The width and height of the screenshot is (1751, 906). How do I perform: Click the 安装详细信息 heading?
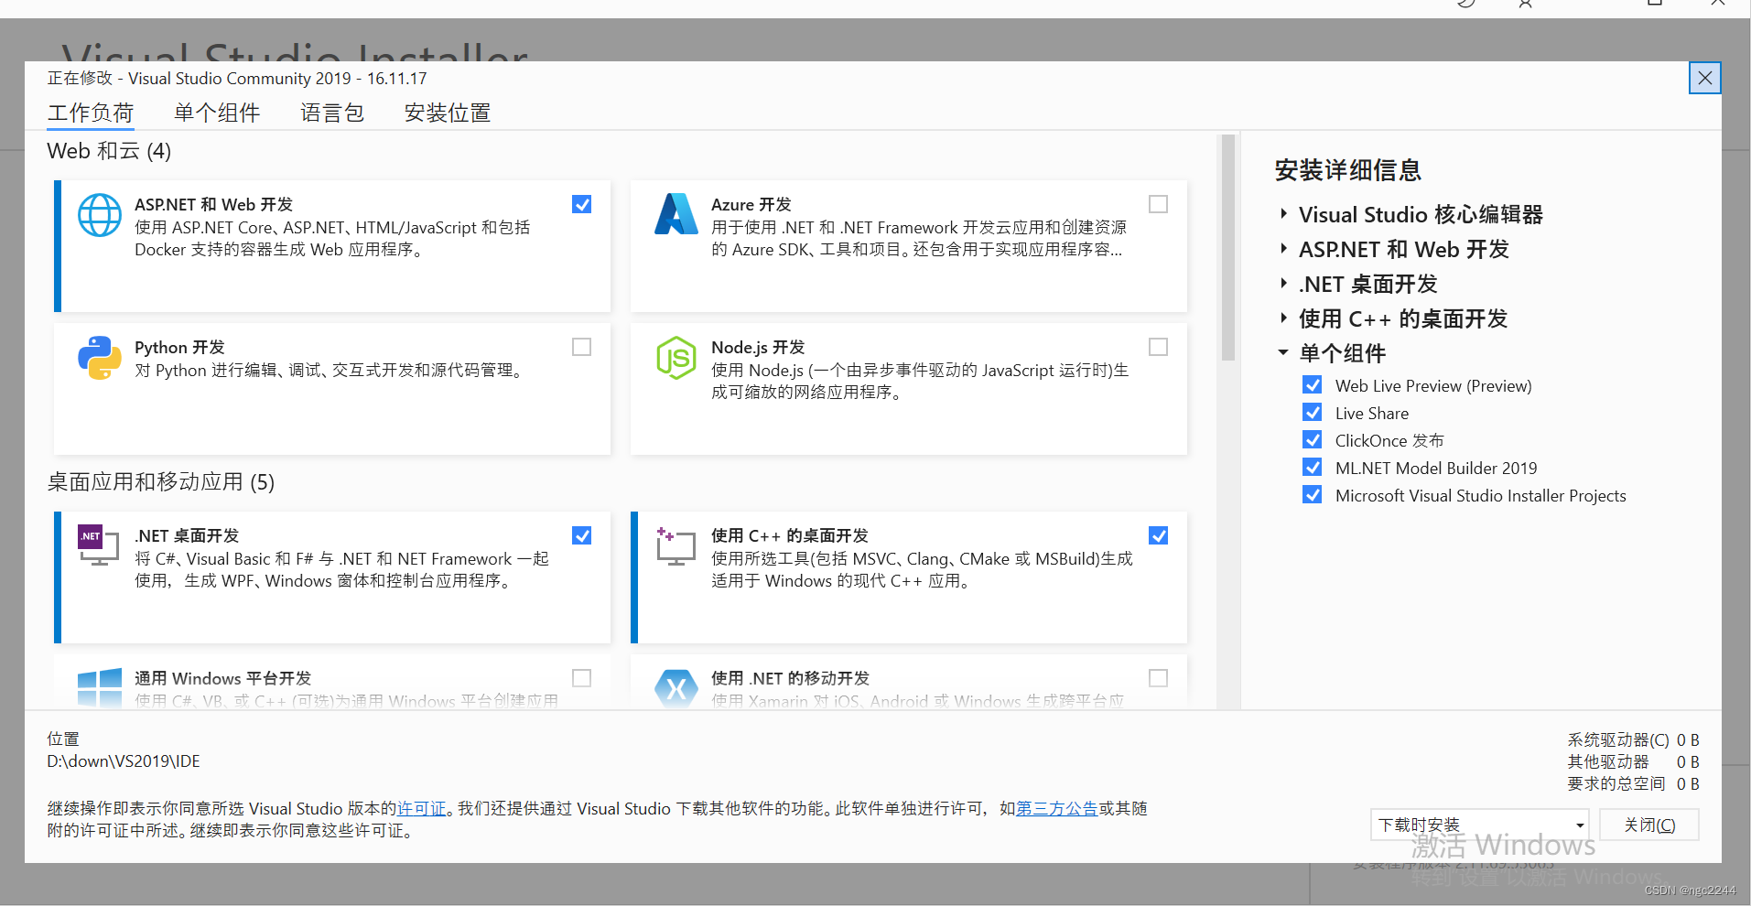pyautogui.click(x=1347, y=170)
